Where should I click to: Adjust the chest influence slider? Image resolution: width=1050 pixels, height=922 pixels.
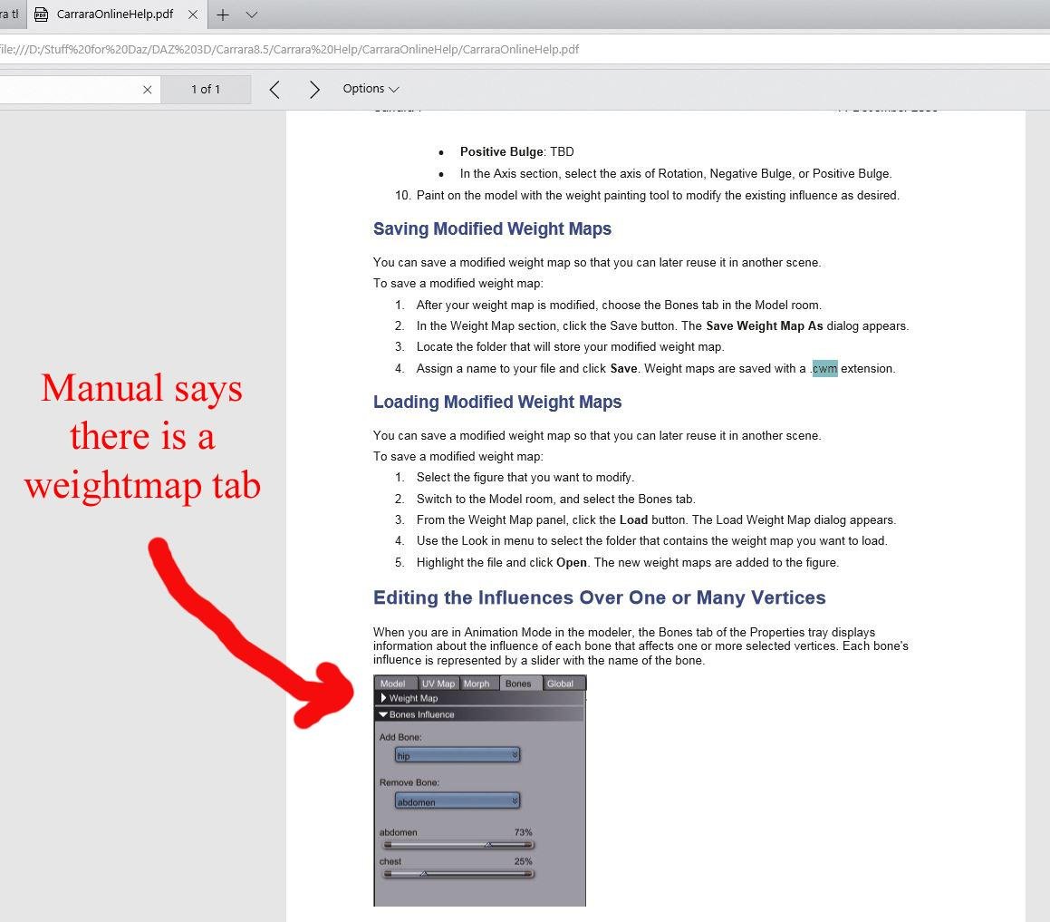tap(458, 874)
